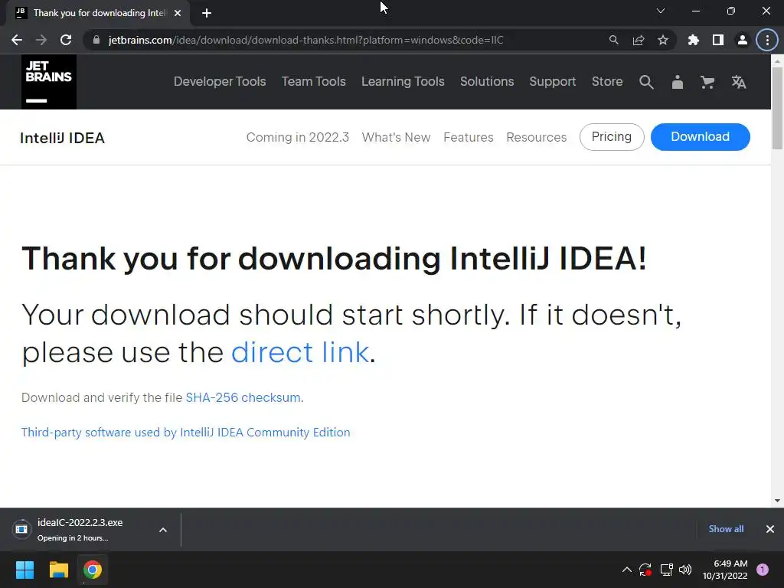This screenshot has width=784, height=588.
Task: Go back with the browser back arrow
Action: [17, 40]
